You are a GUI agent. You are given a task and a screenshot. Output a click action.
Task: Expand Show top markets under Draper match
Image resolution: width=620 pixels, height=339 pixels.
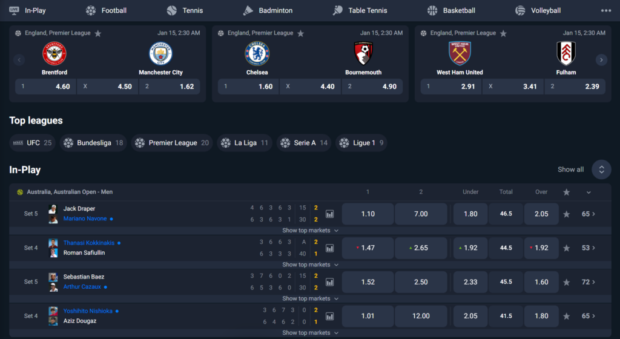coord(310,231)
